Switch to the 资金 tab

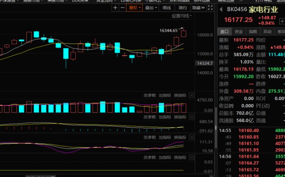click(x=239, y=32)
